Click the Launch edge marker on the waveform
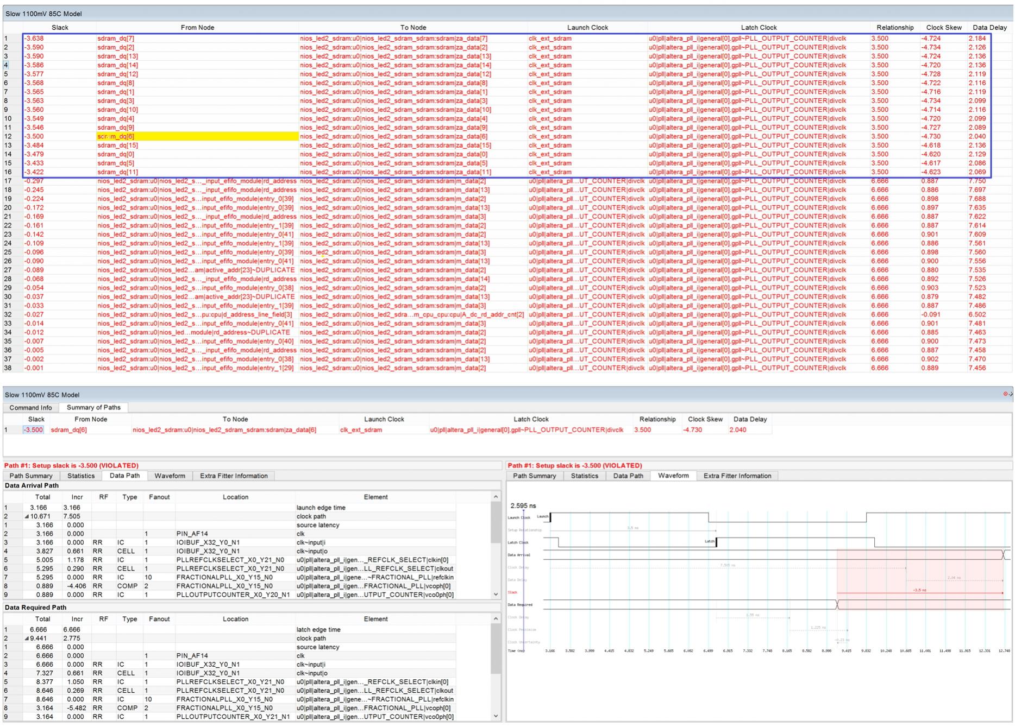Image resolution: width=1015 pixels, height=727 pixels. tap(550, 517)
